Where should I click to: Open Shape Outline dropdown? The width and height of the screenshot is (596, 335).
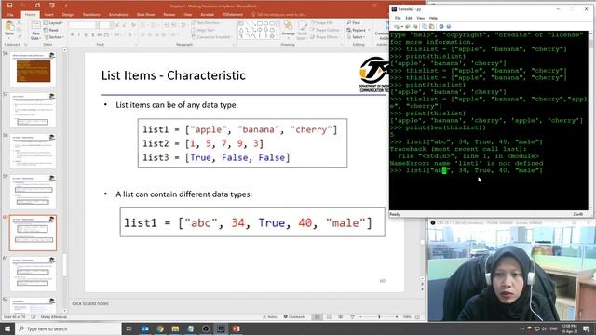325,30
